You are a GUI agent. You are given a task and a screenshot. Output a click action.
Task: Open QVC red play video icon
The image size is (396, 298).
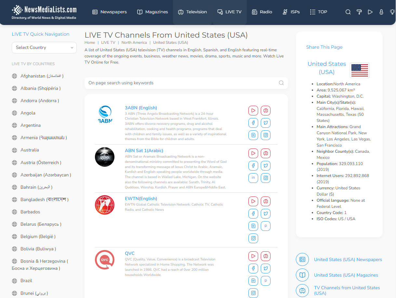coord(253,256)
